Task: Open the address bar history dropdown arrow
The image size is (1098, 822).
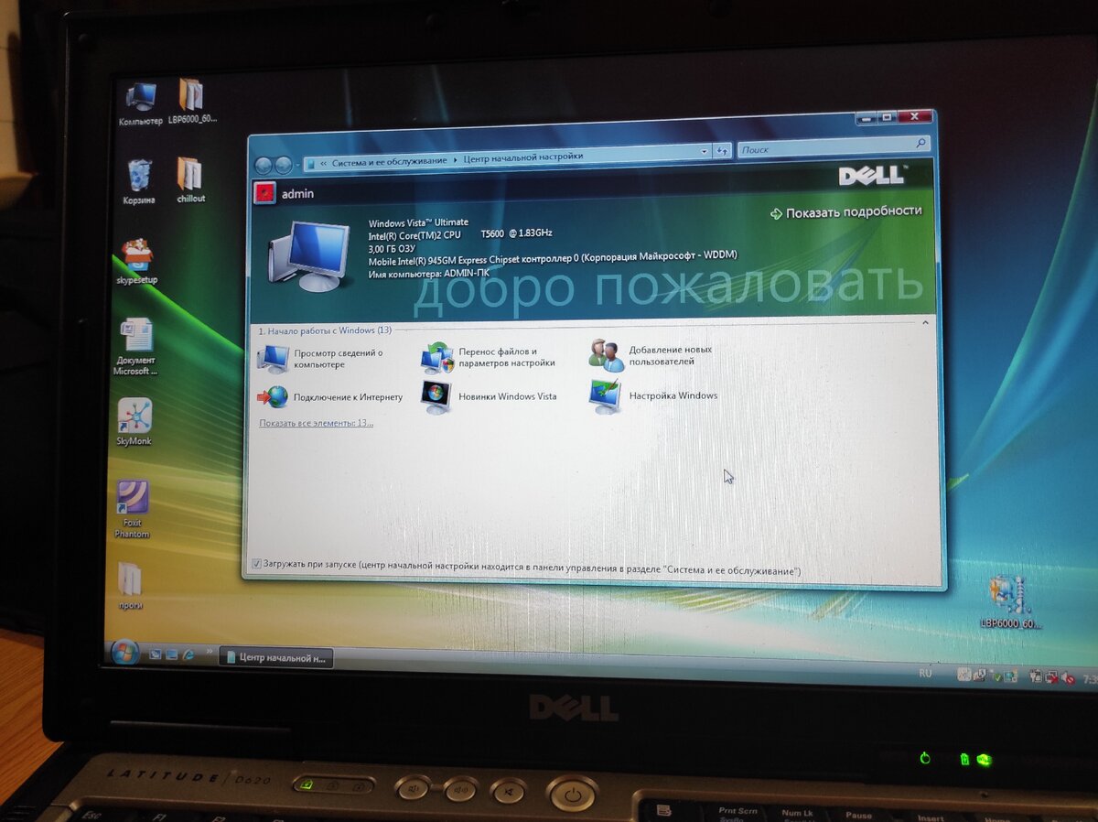Action: click(x=703, y=151)
